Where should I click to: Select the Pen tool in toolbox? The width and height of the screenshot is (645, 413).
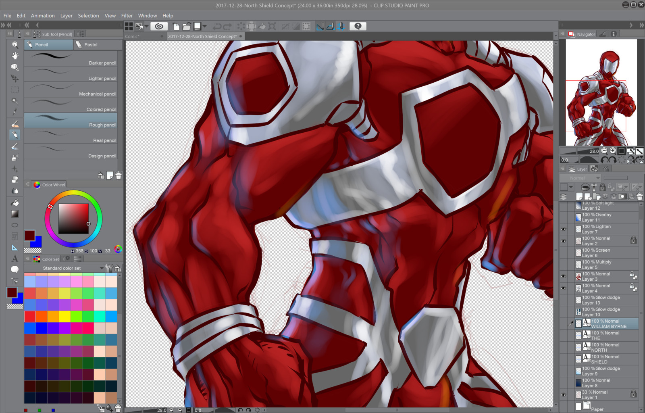coord(15,123)
